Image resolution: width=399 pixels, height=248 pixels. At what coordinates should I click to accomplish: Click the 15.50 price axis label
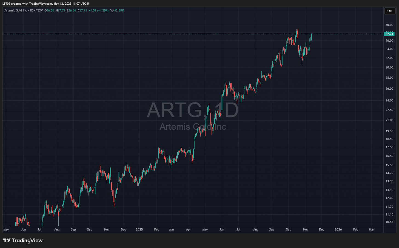point(389,165)
